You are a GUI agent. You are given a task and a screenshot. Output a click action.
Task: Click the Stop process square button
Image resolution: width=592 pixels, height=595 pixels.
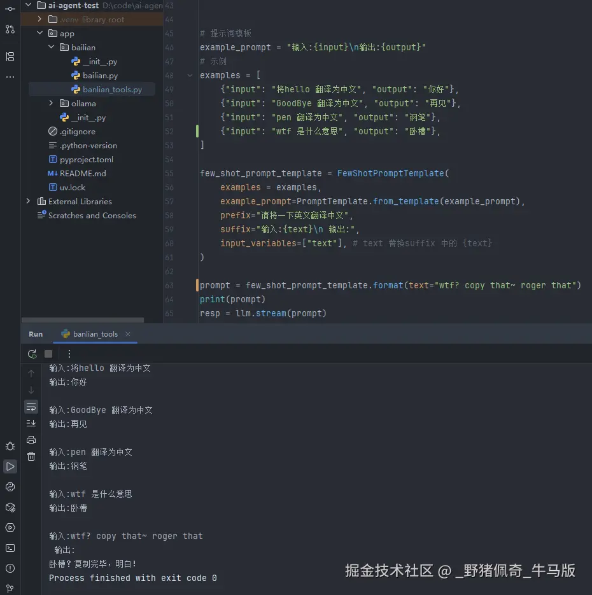pyautogui.click(x=48, y=354)
